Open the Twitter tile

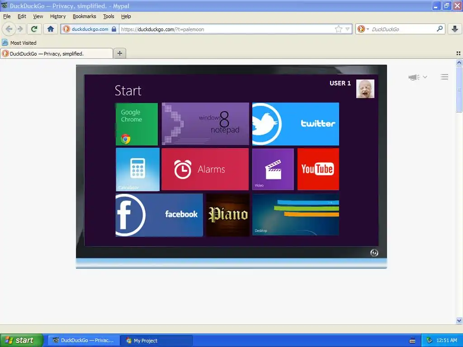(296, 124)
